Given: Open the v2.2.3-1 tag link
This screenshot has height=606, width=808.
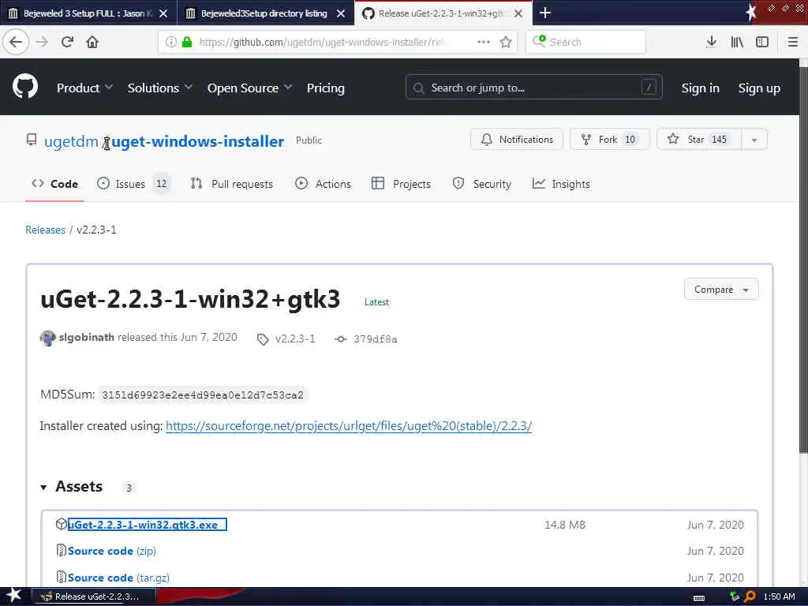Looking at the screenshot, I should click(x=295, y=339).
